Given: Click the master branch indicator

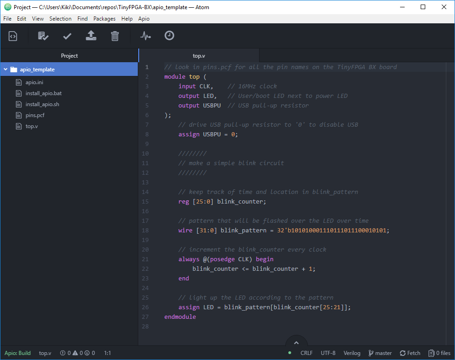Looking at the screenshot, I should pyautogui.click(x=379, y=353).
